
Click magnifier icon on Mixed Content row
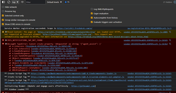pyautogui.click(x=170, y=32)
